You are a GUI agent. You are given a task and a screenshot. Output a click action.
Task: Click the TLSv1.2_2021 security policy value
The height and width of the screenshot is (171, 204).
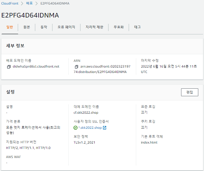(x=84, y=142)
